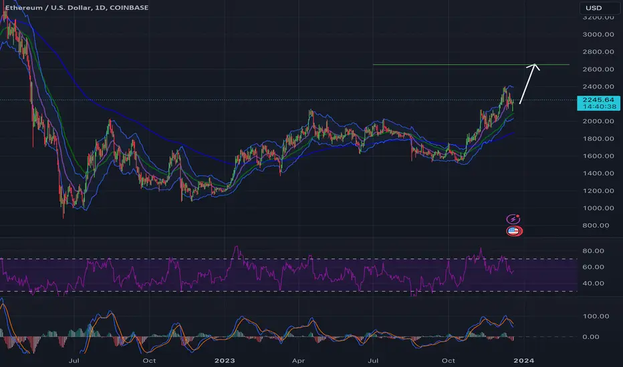Image resolution: width=623 pixels, height=367 pixels.
Task: Click the 2600.00 price axis label
Action: tap(598, 69)
